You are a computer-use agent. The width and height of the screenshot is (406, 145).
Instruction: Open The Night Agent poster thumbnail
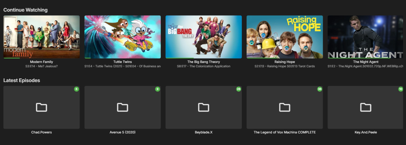pos(366,37)
